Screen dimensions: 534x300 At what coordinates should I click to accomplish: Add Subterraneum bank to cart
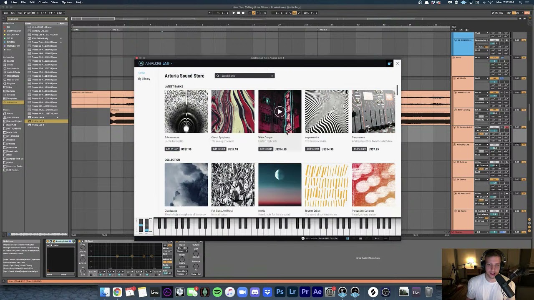tap(172, 149)
